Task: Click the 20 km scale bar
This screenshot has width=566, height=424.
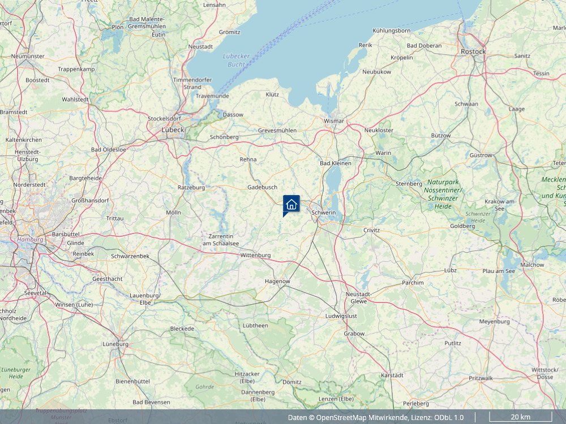Action: (x=521, y=417)
